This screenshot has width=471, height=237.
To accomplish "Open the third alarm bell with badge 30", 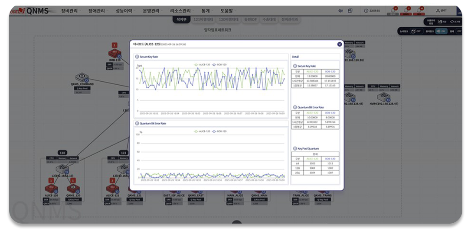I will coord(419,11).
